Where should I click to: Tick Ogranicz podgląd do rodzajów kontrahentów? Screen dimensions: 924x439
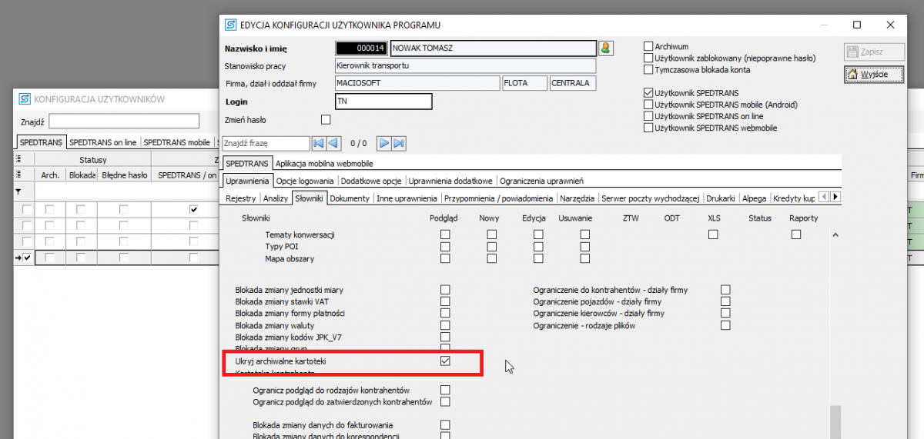point(445,390)
